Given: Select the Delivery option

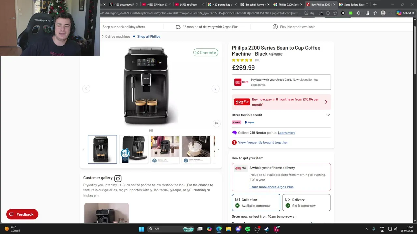Looking at the screenshot, I should [306, 202].
